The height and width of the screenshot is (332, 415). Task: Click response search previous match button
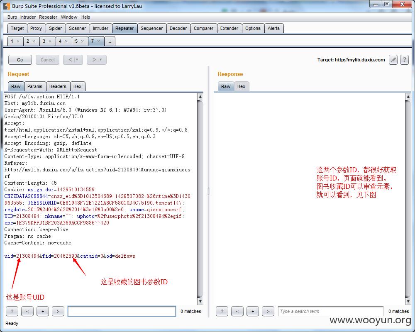[237, 311]
